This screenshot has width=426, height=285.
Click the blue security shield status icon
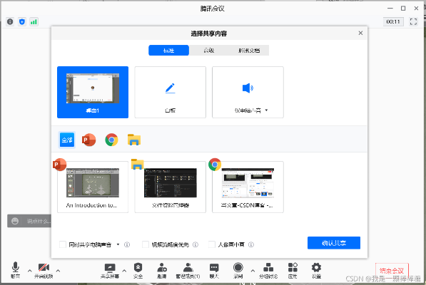(22, 21)
